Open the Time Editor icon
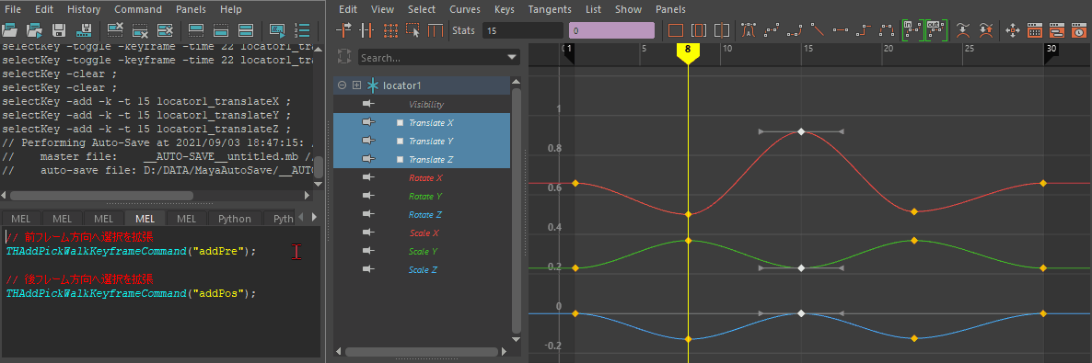Viewport: 1092px width, 363px height. [1078, 30]
